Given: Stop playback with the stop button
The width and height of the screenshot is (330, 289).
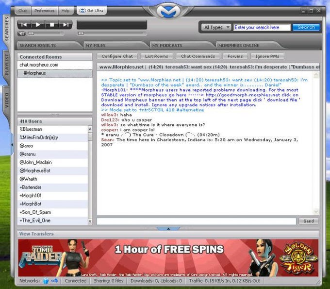Looking at the screenshot, I should click(52, 25).
